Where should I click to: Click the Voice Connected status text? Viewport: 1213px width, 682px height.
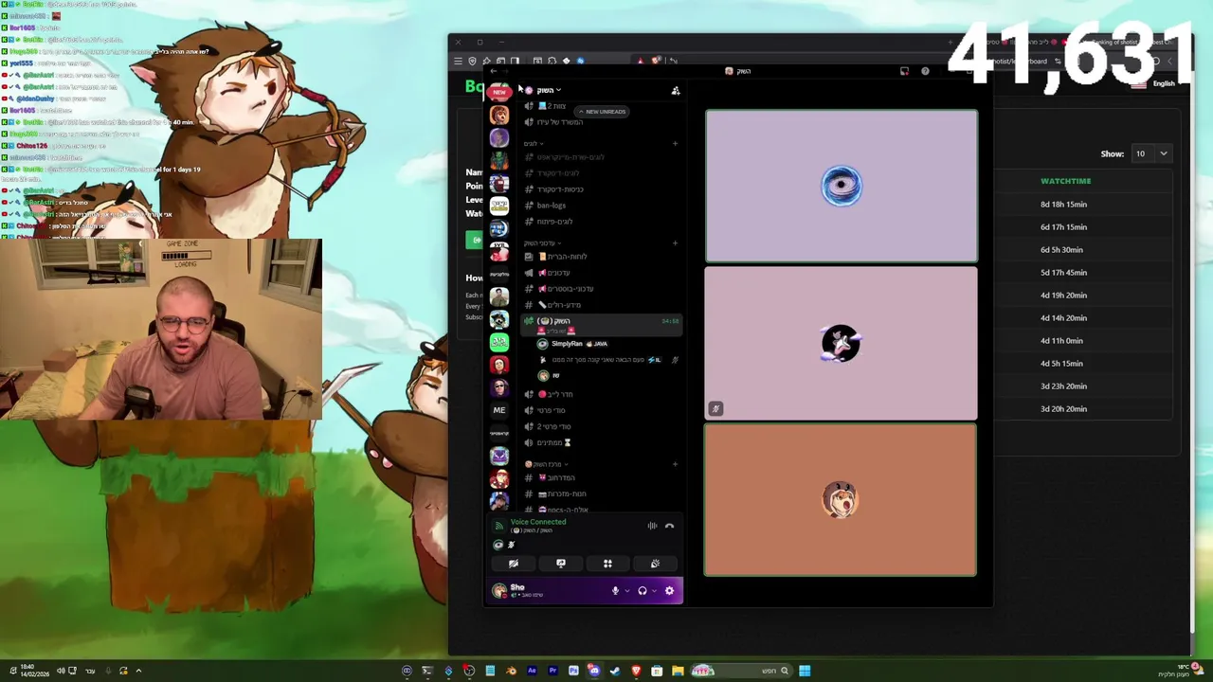[538, 522]
